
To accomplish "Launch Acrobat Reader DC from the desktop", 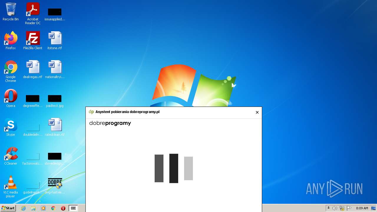I will tap(33, 14).
